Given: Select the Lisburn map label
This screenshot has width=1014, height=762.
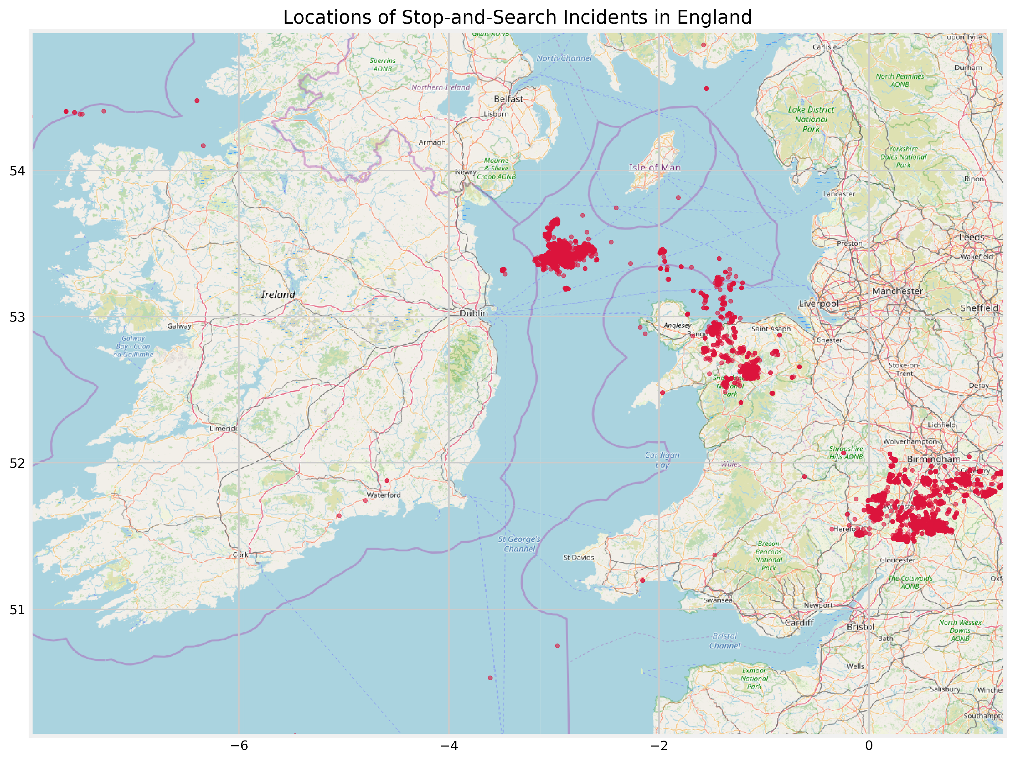Looking at the screenshot, I should pyautogui.click(x=497, y=114).
